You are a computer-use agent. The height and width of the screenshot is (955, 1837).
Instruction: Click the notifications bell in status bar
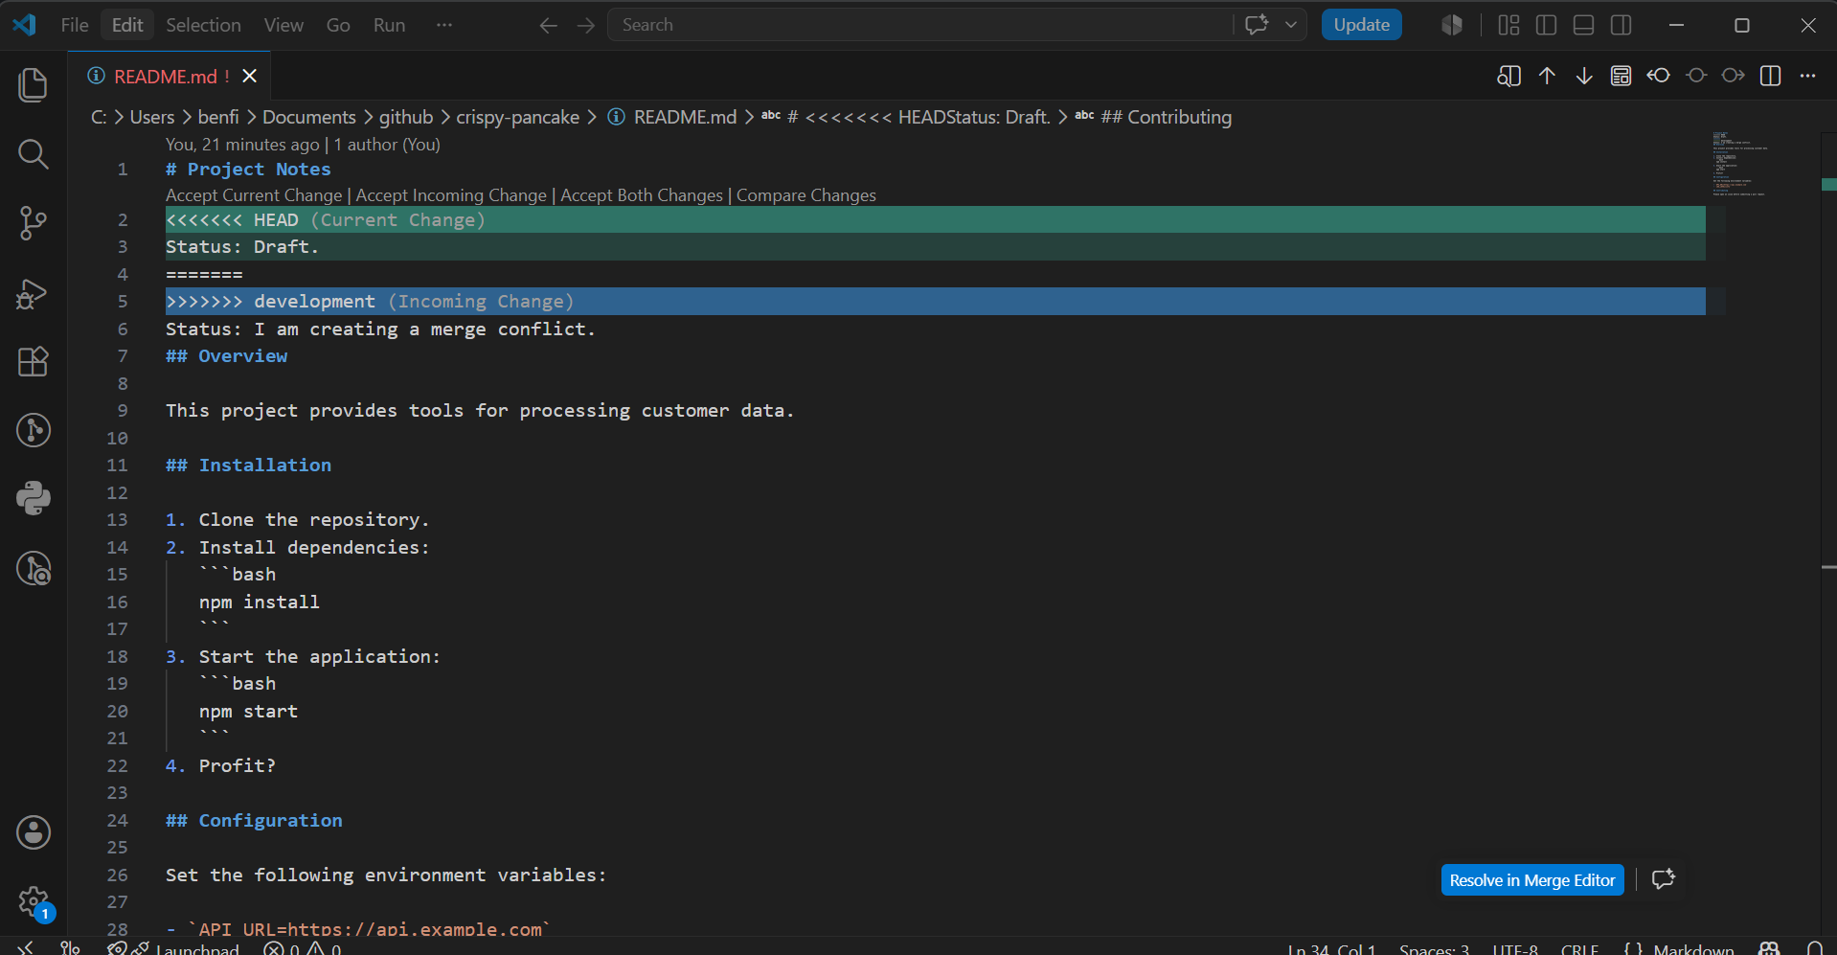[1814, 948]
